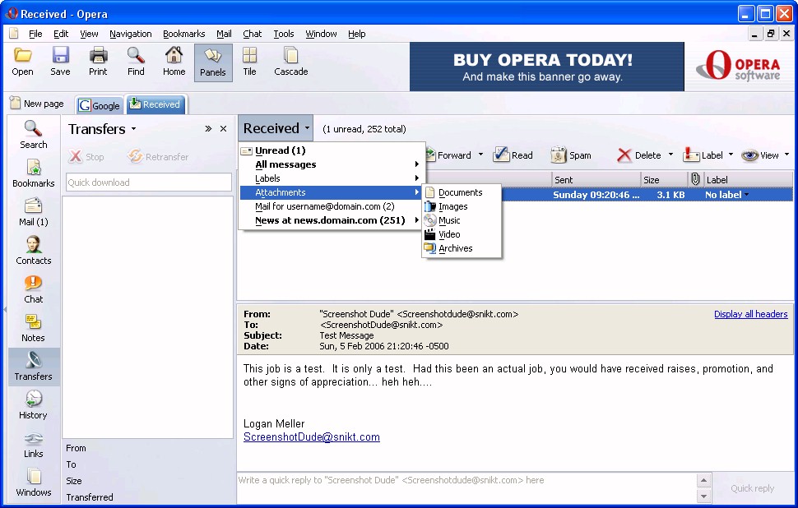Click the Label toolbar button
This screenshot has height=508, width=798.
click(703, 155)
